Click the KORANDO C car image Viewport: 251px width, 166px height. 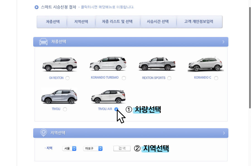pos(206,64)
